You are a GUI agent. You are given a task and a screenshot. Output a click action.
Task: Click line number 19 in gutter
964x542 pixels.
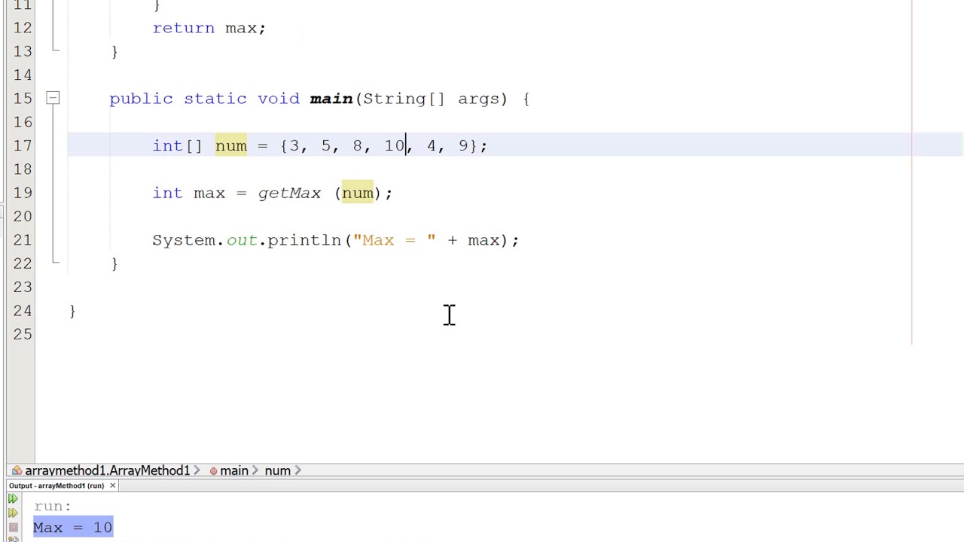click(x=23, y=193)
